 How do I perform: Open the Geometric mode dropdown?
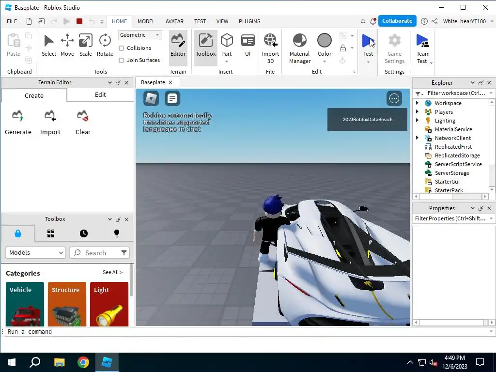(x=140, y=35)
